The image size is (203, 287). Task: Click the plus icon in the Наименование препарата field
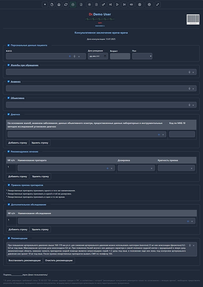(x=107, y=168)
